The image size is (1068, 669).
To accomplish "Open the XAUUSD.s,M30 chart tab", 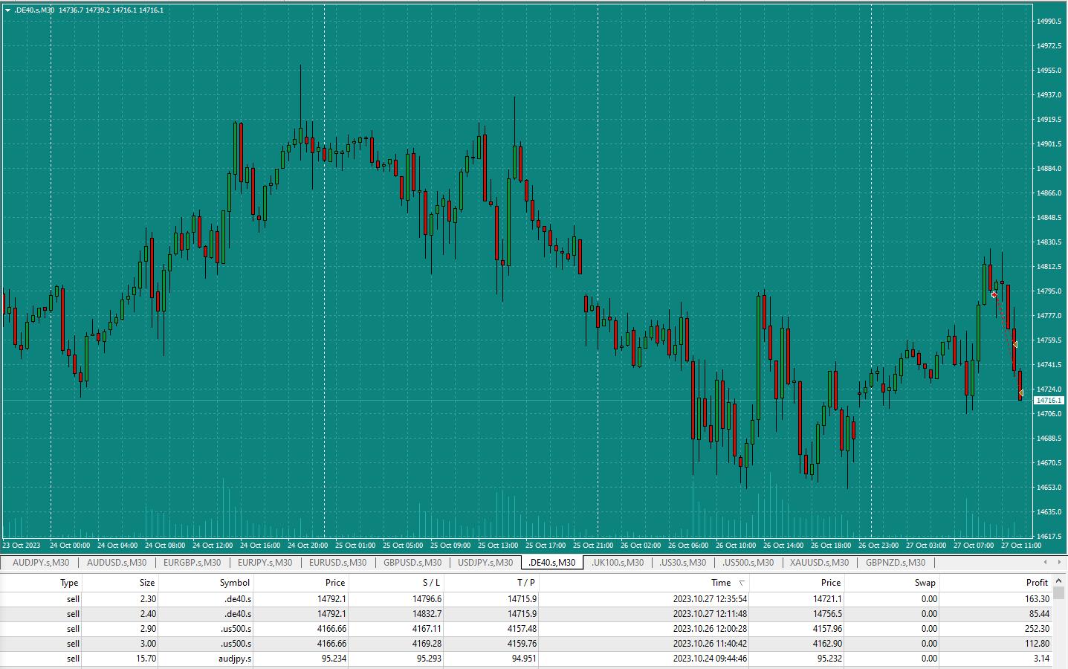I will point(819,563).
